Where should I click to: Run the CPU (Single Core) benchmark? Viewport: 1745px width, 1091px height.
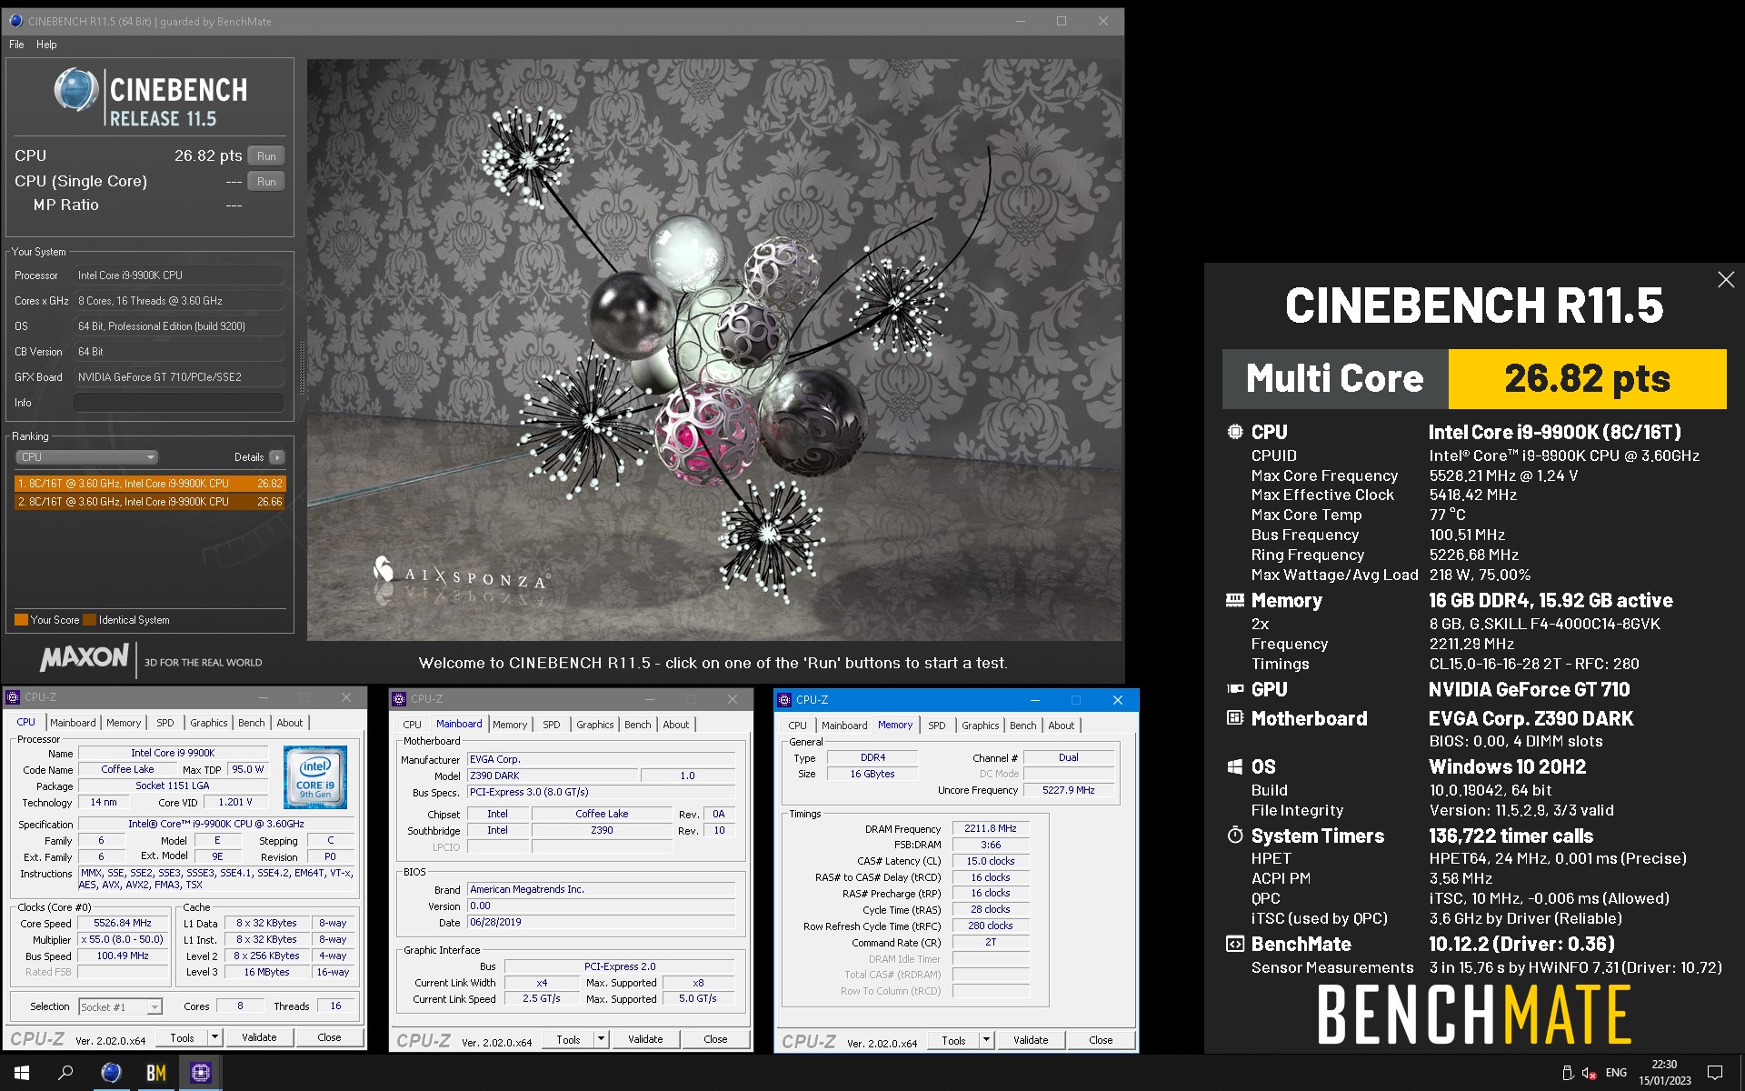click(x=266, y=182)
